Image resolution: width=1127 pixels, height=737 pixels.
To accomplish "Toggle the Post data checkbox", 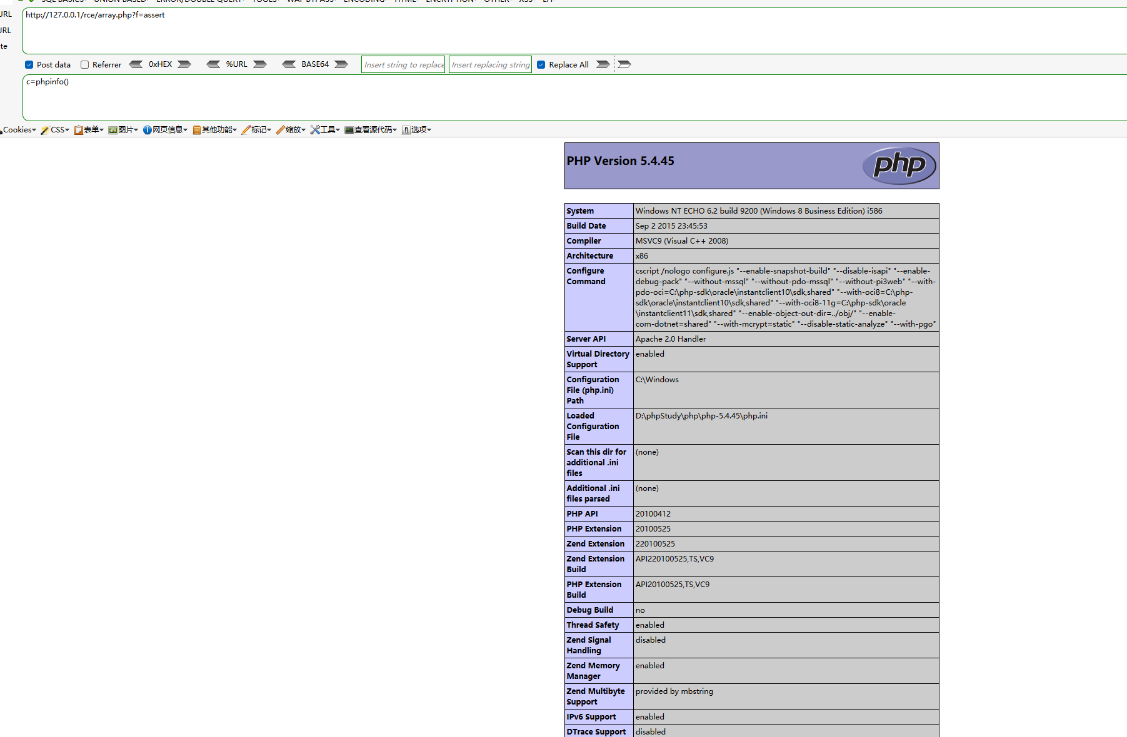I will (29, 65).
